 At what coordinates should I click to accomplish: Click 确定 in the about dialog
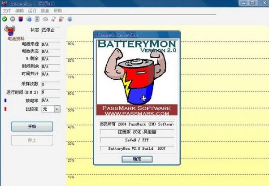137,159
